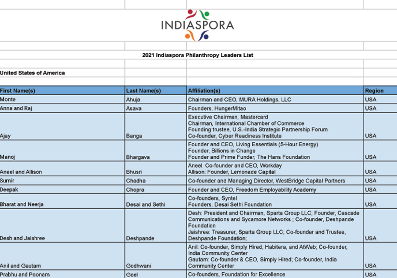
Task: Select the first name cell 'Ajay'
Action: coord(62,126)
